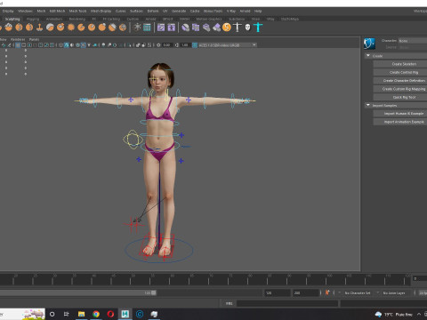This screenshot has height=320, width=427.
Task: Open the frame rate dropdown at timeline right
Action: point(423,292)
